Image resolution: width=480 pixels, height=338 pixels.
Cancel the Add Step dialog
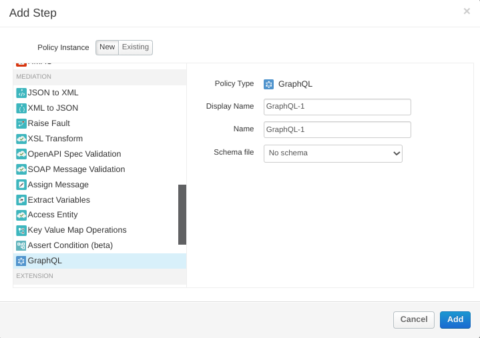coord(413,320)
